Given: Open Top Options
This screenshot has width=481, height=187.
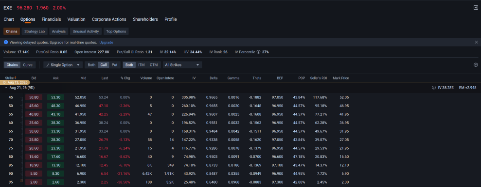Looking at the screenshot, I should click(x=116, y=31).
